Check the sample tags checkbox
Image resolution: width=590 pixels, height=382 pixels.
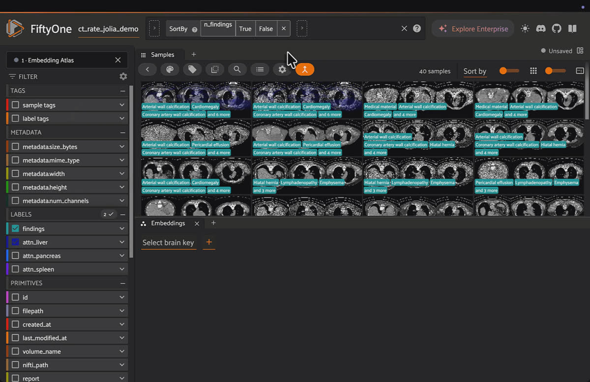pos(16,105)
